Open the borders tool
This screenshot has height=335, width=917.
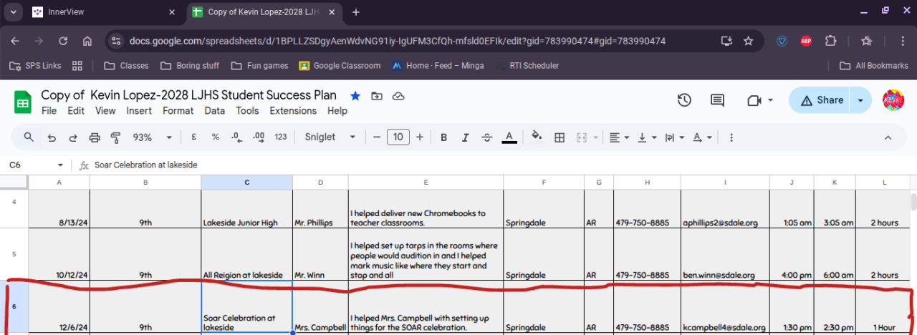560,137
